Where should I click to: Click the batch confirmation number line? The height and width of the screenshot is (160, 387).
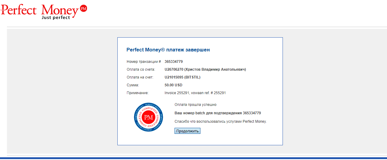pos(218,113)
